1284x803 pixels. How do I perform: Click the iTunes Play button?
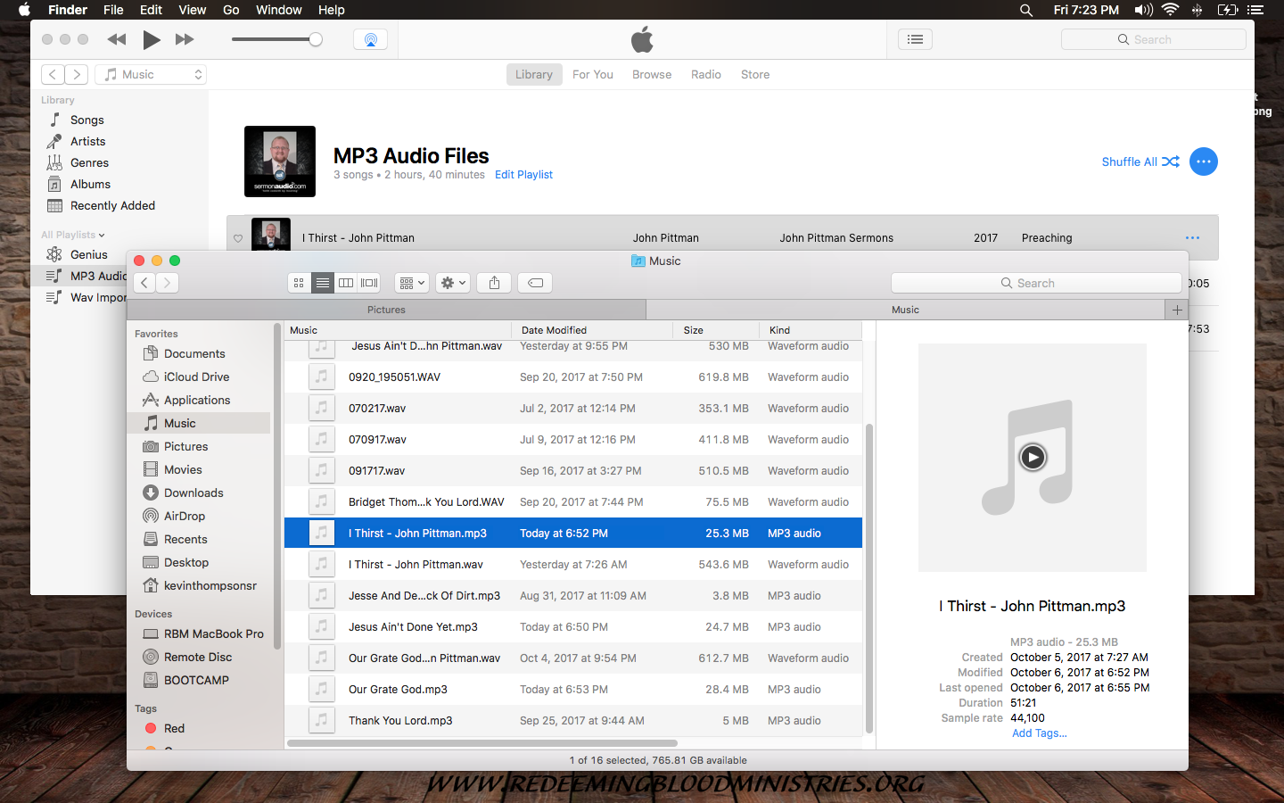point(152,39)
